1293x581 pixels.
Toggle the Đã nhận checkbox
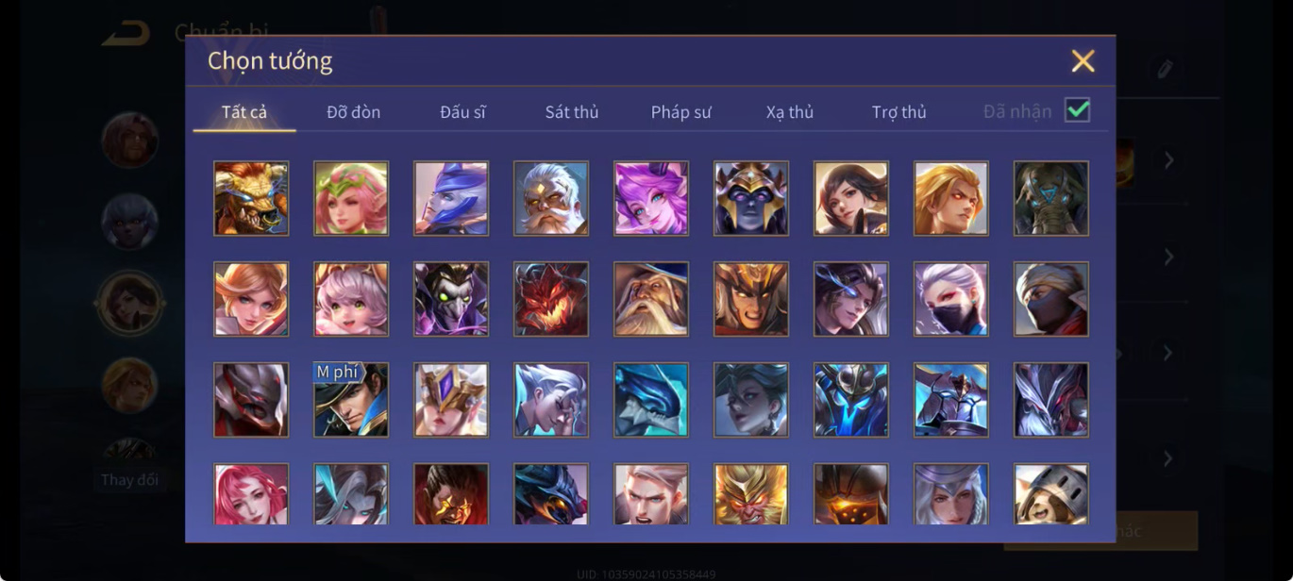pyautogui.click(x=1077, y=110)
